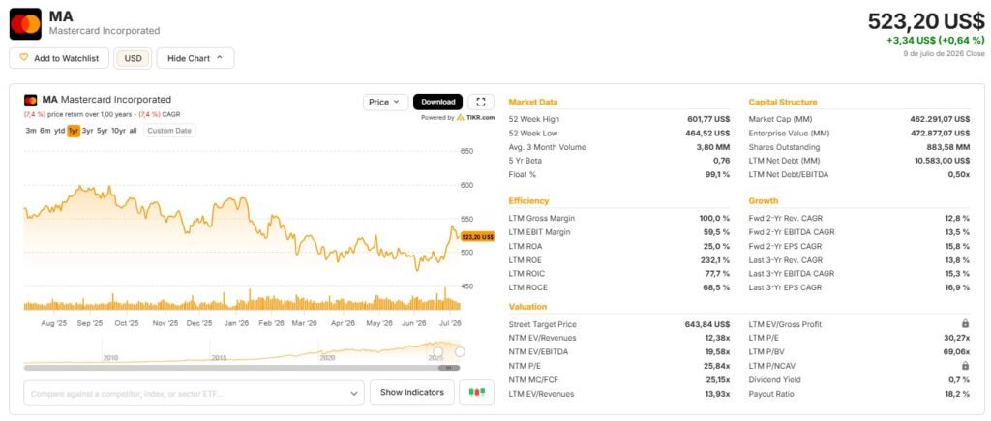
Task: Collapse the chart with Hide Chart
Action: click(195, 58)
